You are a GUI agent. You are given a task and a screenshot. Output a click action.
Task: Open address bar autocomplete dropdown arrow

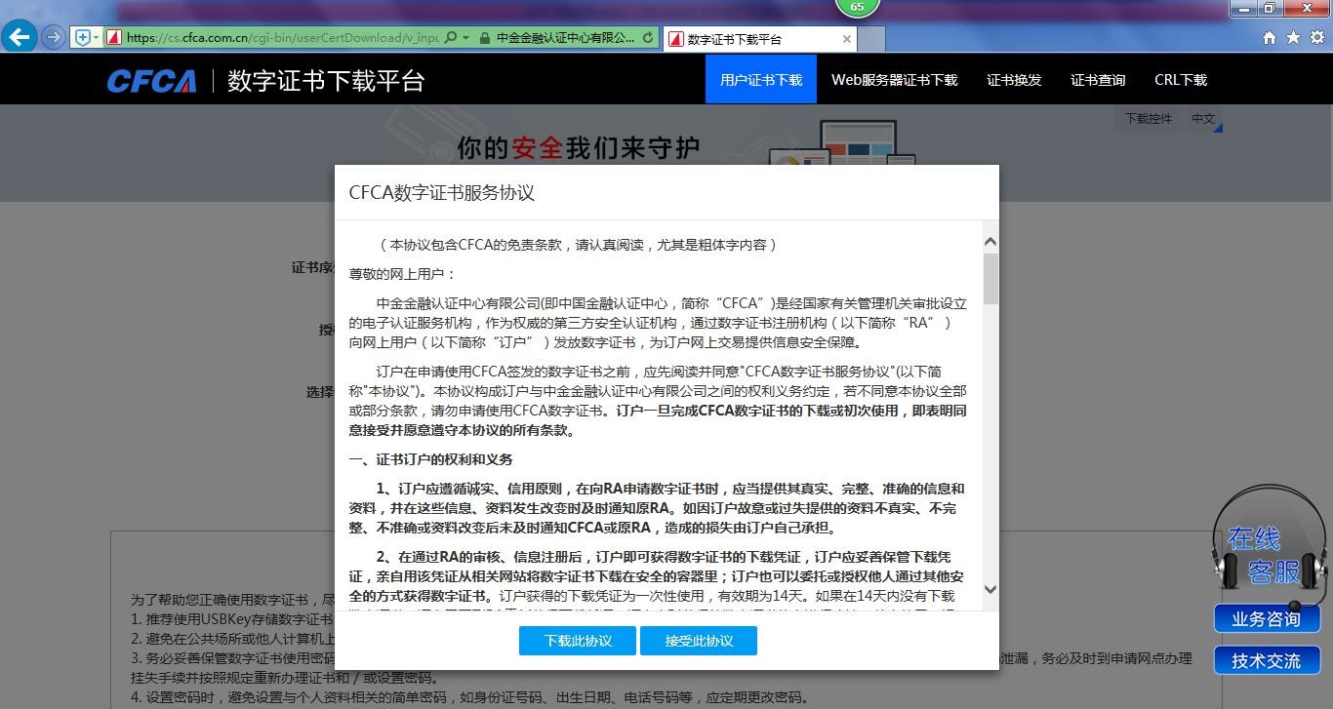[465, 38]
